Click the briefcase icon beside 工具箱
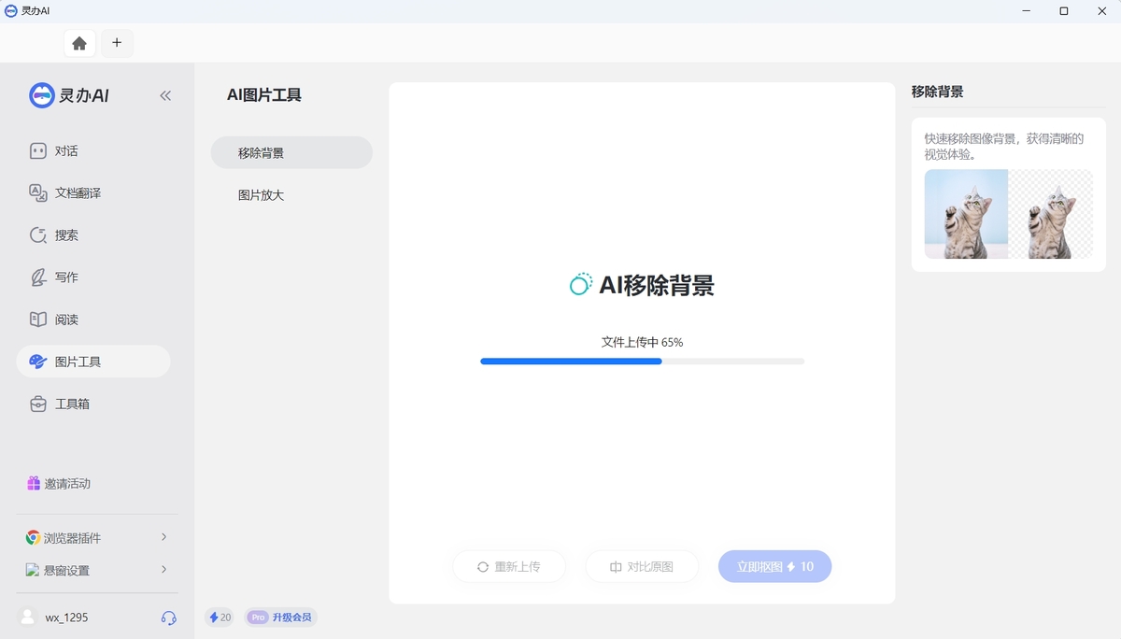The height and width of the screenshot is (639, 1121). [x=38, y=404]
